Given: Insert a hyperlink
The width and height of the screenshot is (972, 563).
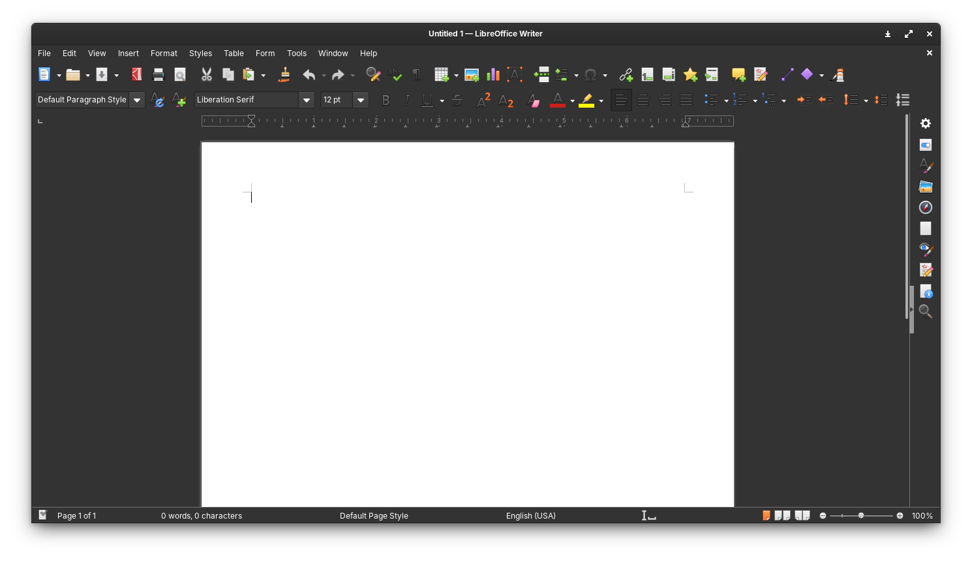Looking at the screenshot, I should click(626, 74).
